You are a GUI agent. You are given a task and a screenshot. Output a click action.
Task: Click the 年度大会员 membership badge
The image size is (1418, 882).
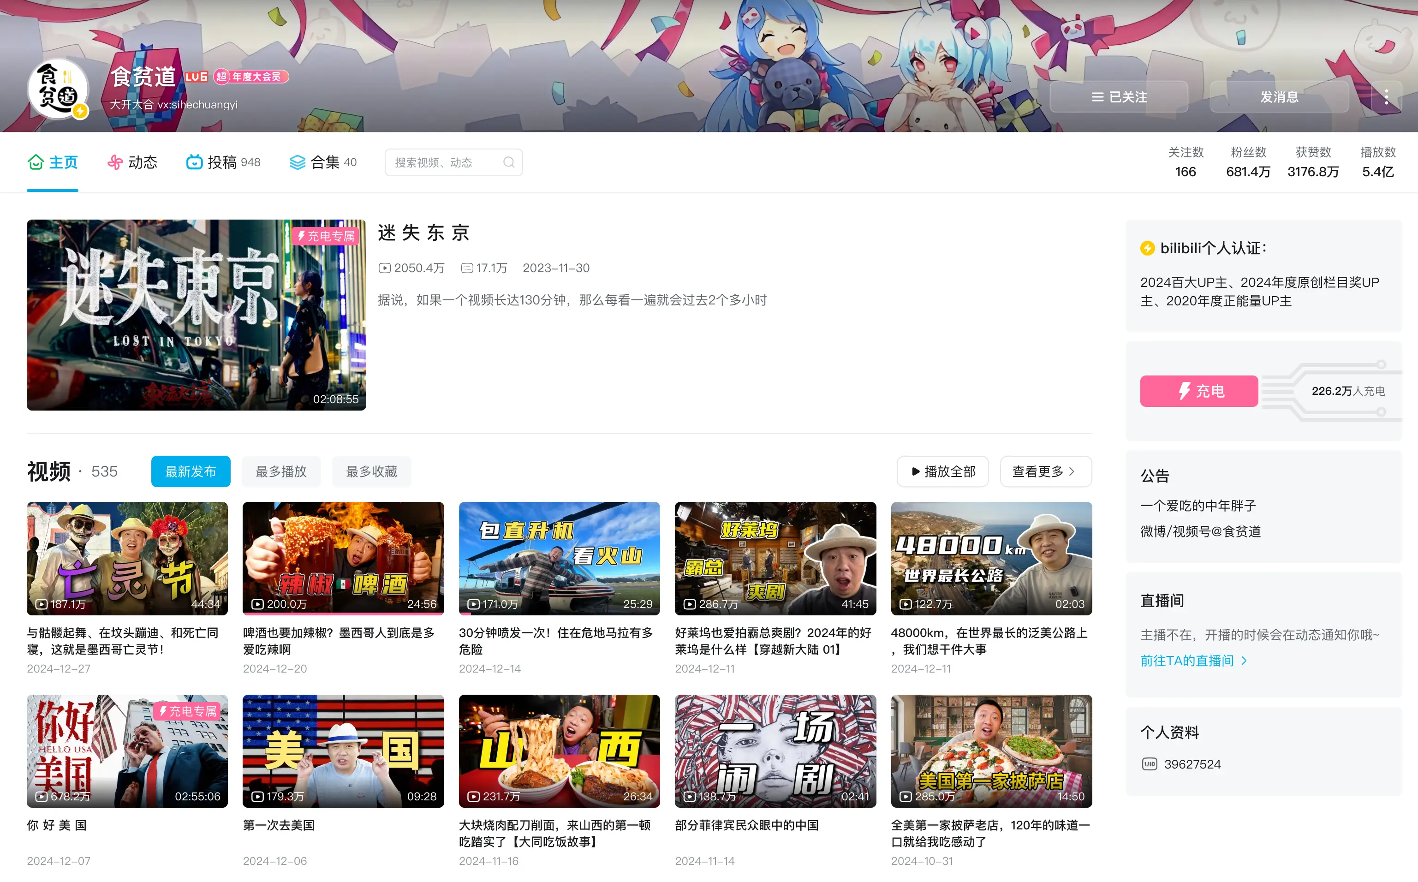pyautogui.click(x=251, y=77)
